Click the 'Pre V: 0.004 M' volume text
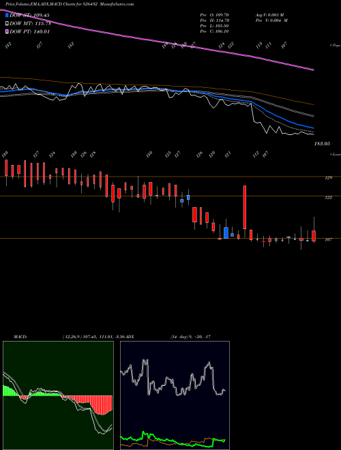 pyautogui.click(x=271, y=20)
